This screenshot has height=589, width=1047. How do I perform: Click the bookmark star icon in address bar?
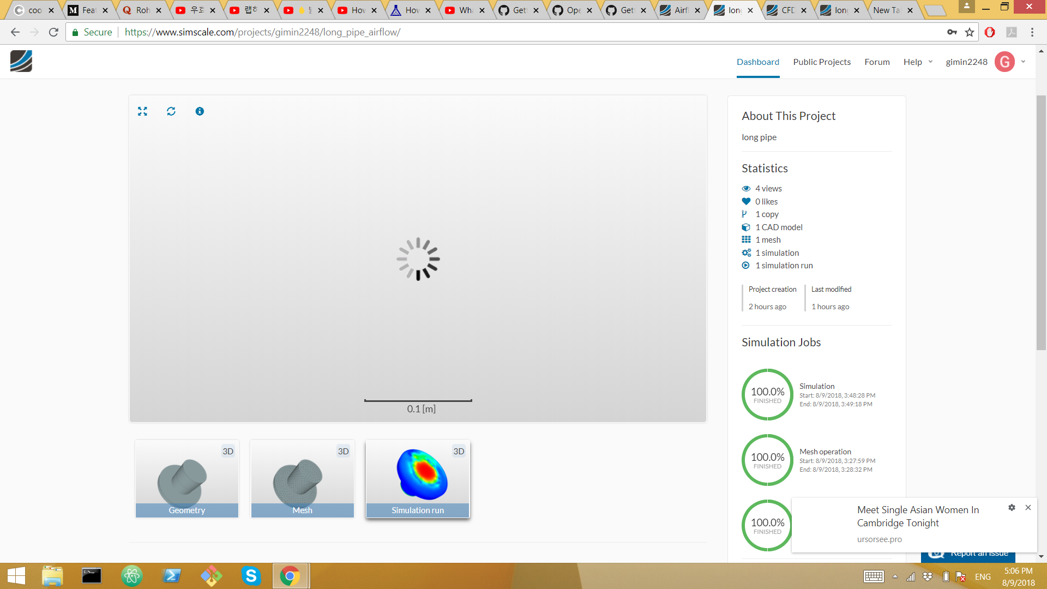click(970, 32)
